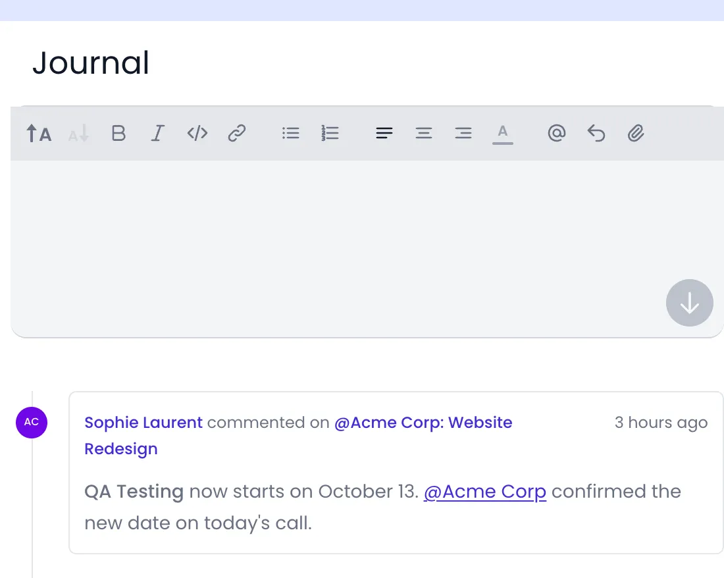The image size is (724, 578).
Task: Attach a file with paperclip
Action: (636, 134)
